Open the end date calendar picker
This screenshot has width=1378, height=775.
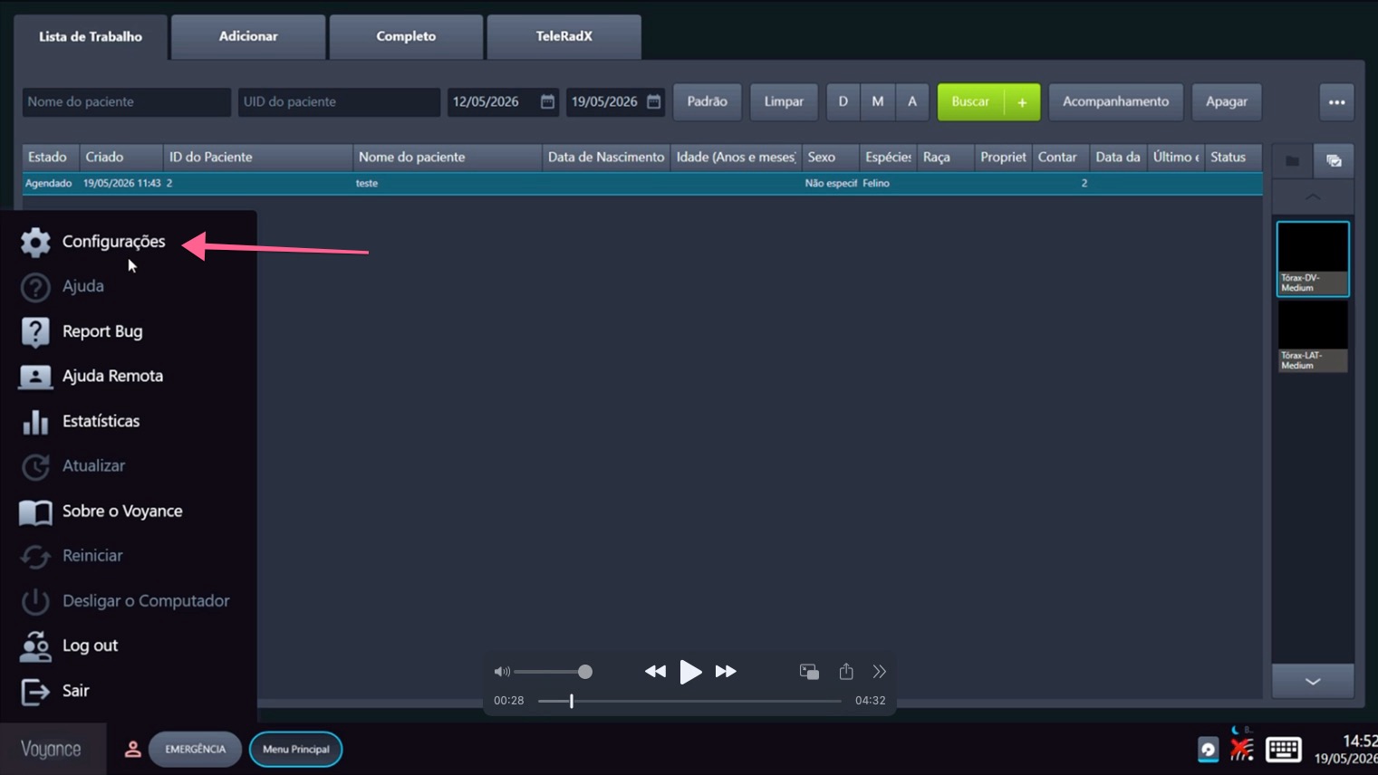(x=653, y=101)
